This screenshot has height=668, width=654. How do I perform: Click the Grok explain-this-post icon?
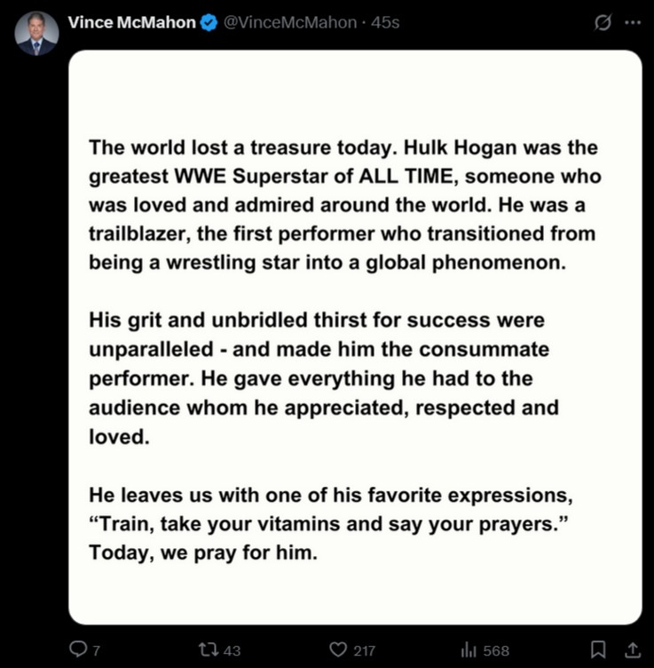603,22
